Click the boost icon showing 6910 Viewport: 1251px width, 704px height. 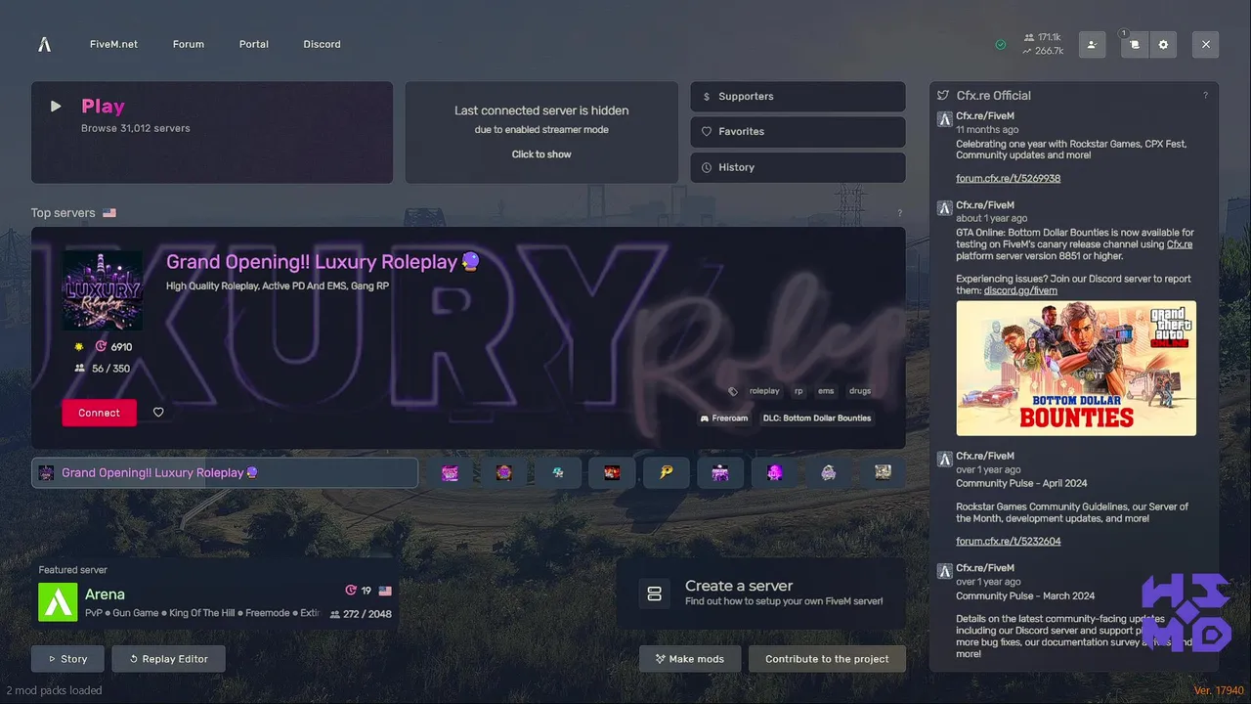tap(101, 347)
